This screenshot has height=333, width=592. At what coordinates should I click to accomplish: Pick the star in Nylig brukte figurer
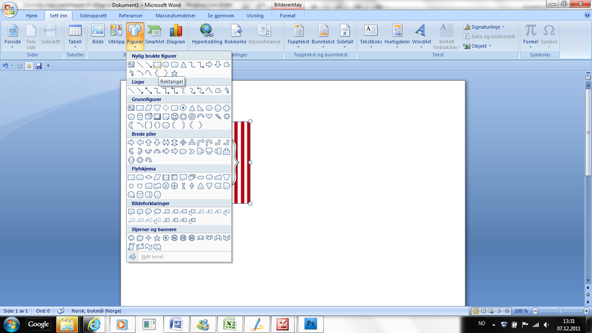175,73
